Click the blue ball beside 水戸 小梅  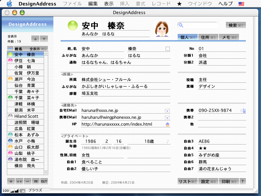point(10,141)
